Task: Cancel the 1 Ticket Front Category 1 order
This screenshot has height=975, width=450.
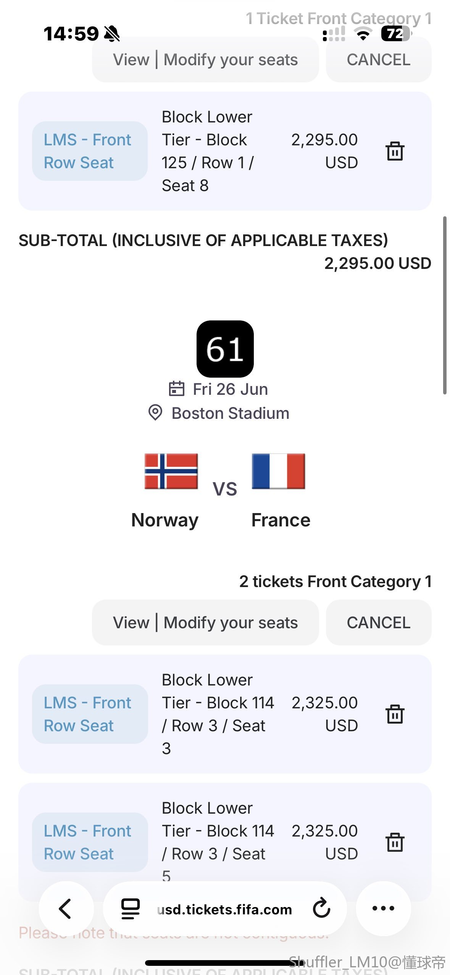Action: tap(378, 60)
